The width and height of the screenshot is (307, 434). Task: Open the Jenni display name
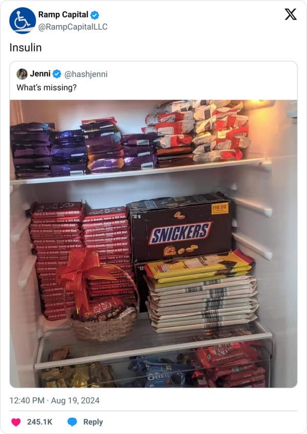[40, 73]
